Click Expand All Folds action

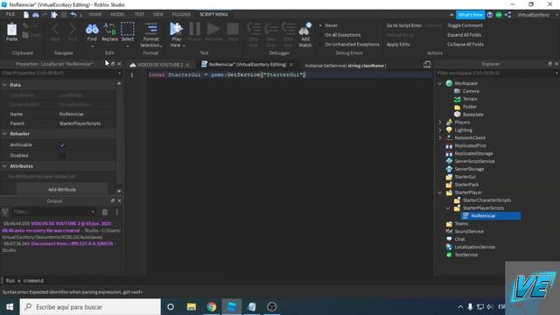point(464,35)
